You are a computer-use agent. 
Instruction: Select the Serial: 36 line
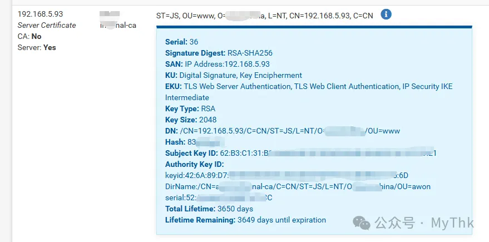(181, 42)
